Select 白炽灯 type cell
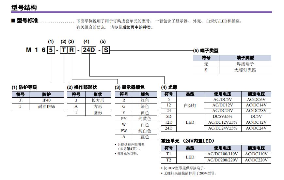The height and width of the screenshot is (180, 284). [x=190, y=105]
